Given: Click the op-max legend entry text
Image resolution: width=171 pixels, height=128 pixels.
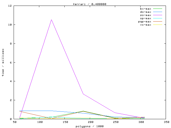Looking at the screenshot, I should point(146,18).
